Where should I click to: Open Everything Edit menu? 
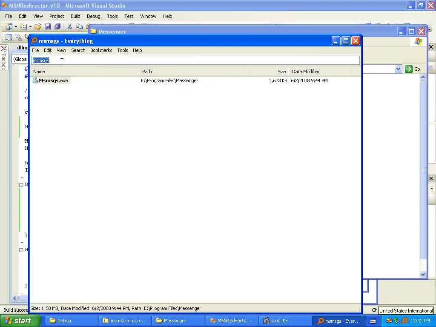(48, 50)
